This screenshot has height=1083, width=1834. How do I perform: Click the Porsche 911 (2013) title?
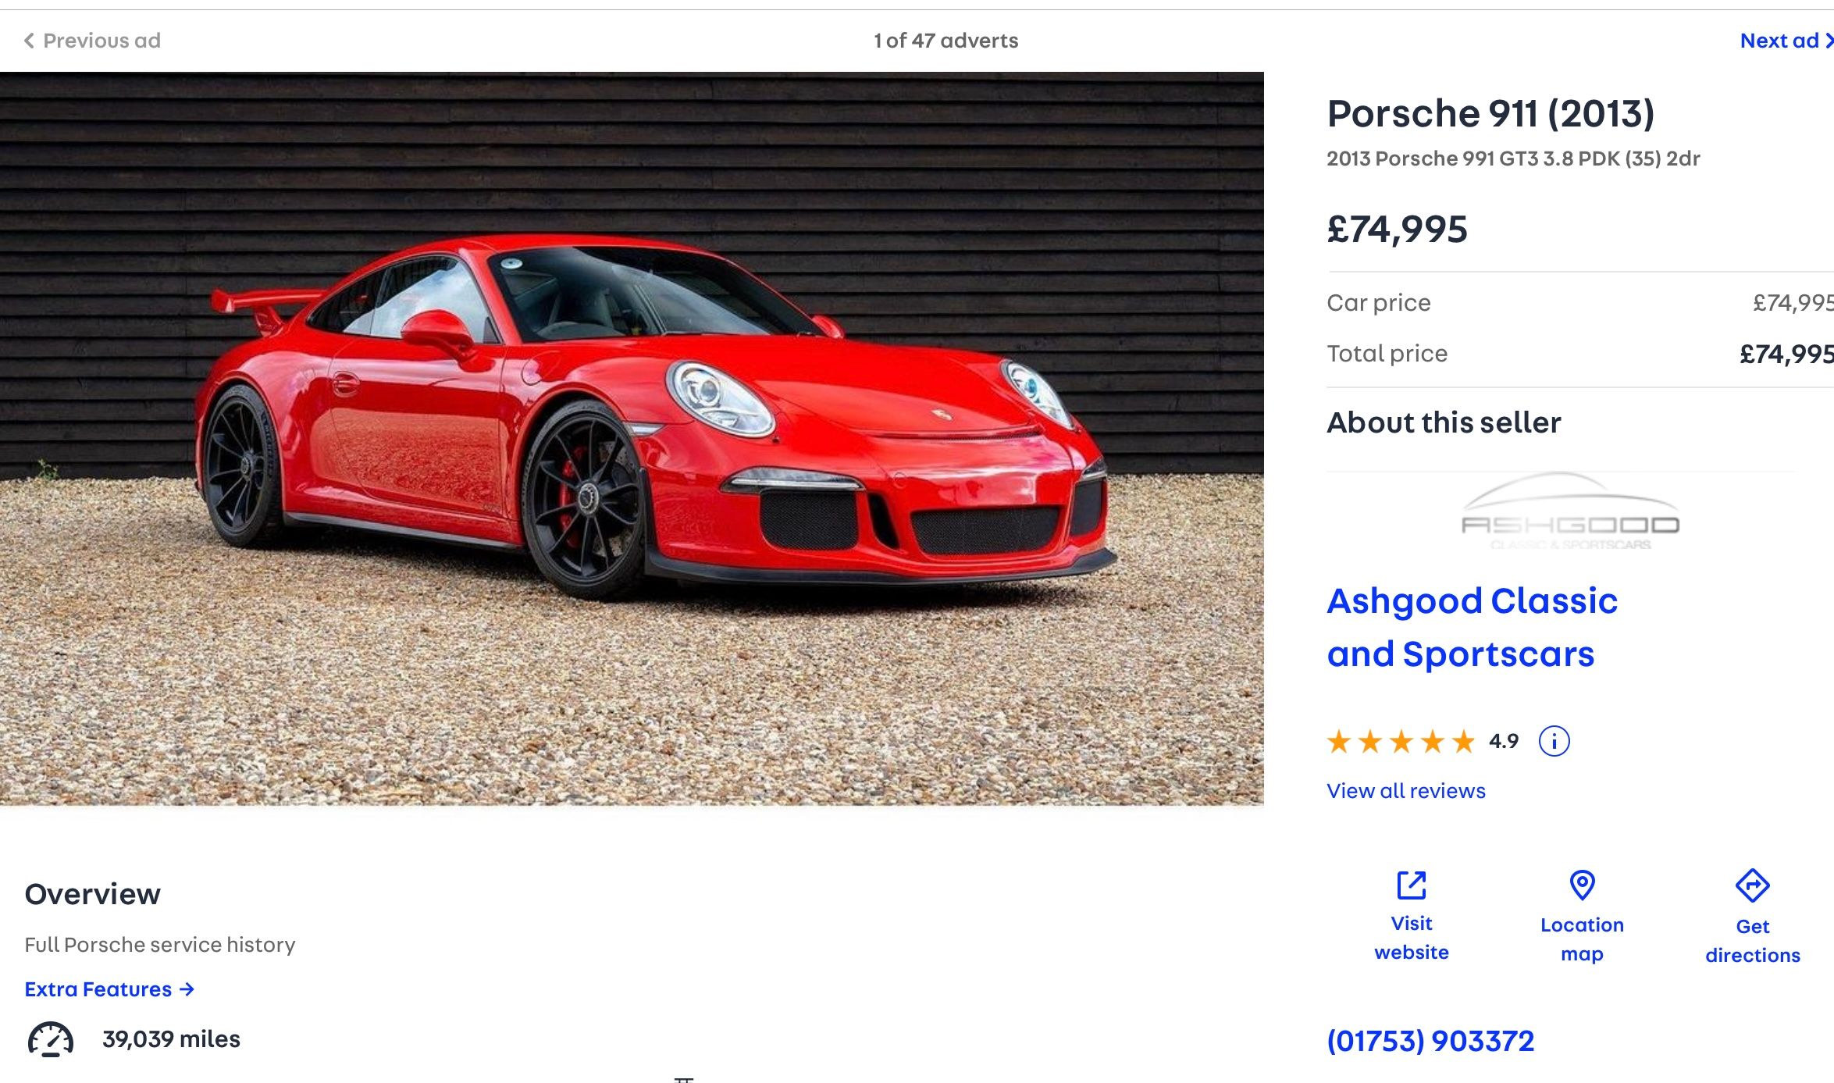point(1490,114)
